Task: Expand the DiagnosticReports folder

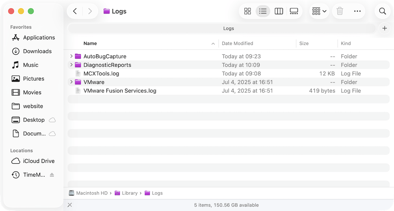Action: (71, 65)
